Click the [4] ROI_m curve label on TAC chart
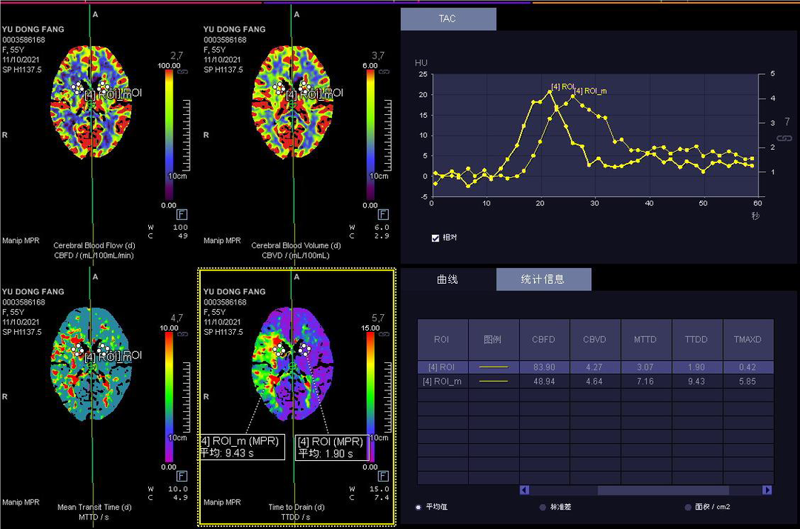The image size is (800, 529). click(x=591, y=91)
